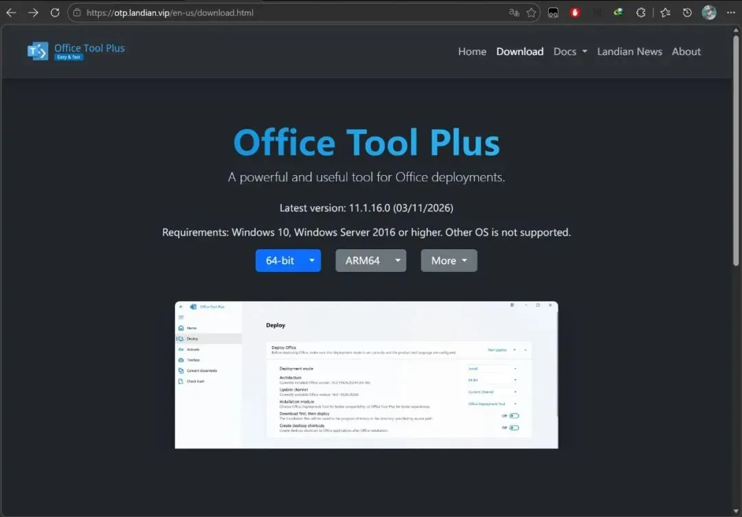Open the About nav page
The height and width of the screenshot is (517, 742).
point(686,51)
